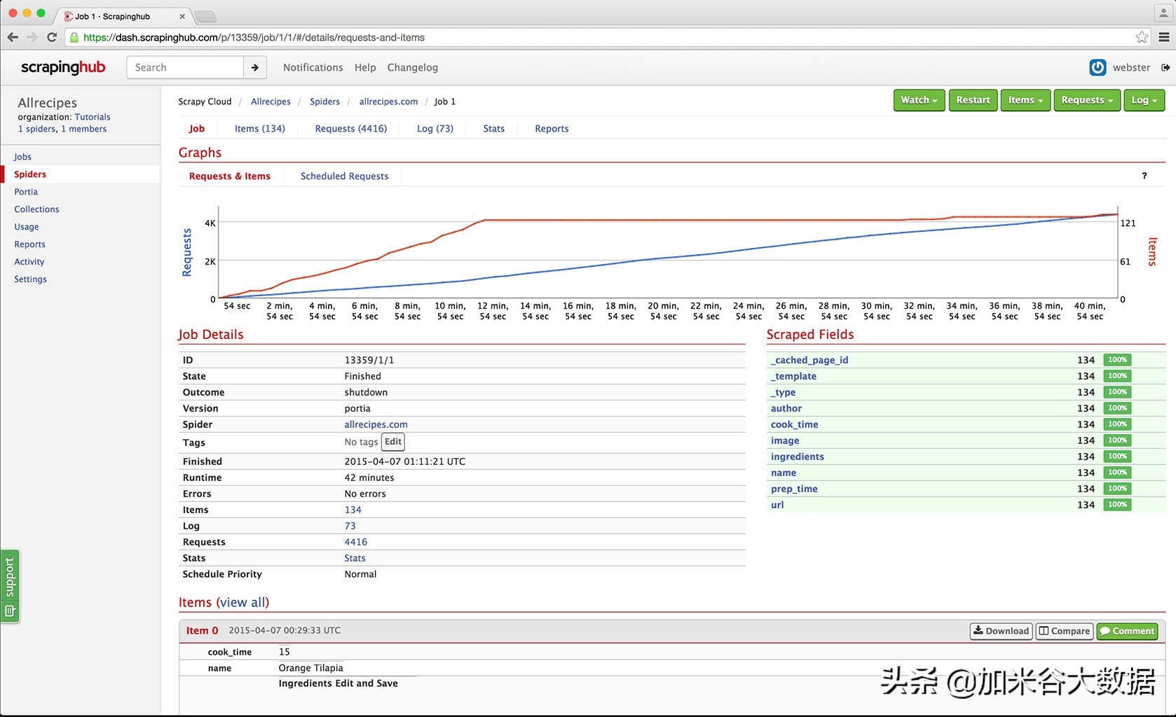Open Jobs in the sidebar
The image size is (1176, 717).
[22, 157]
